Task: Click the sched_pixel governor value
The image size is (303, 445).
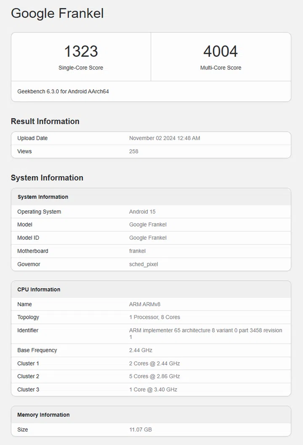Action: tap(144, 264)
